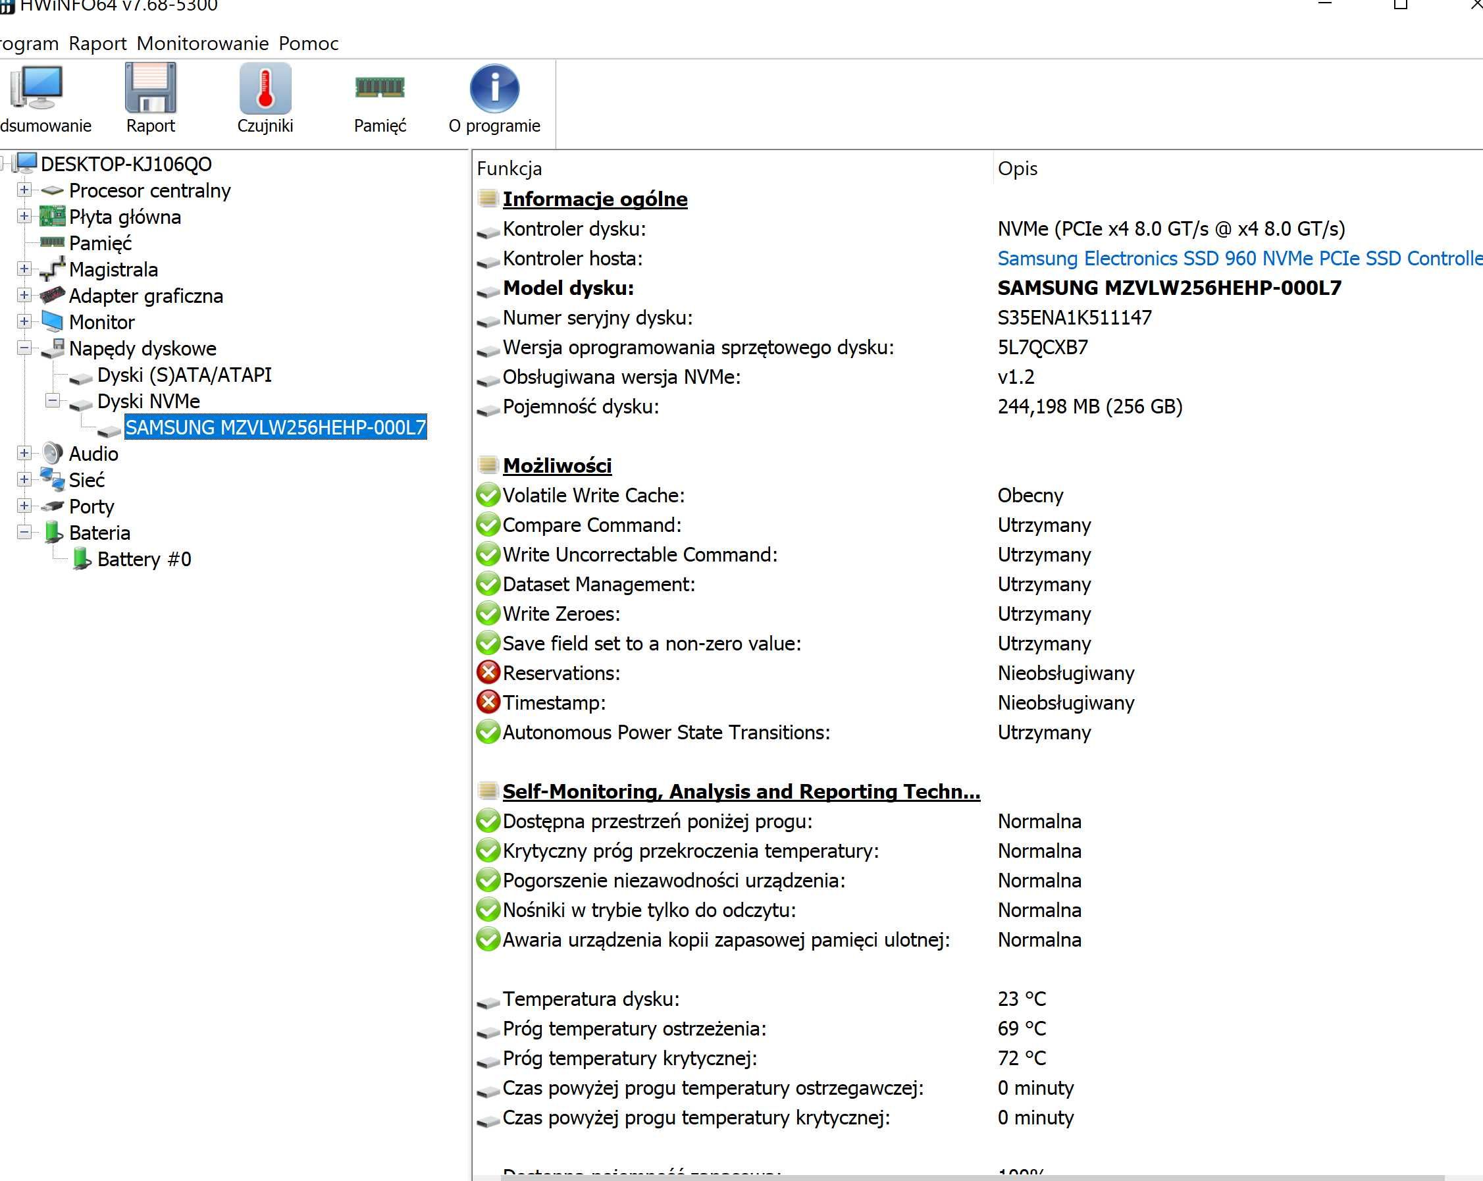
Task: Collapse the Bateria tree node
Action: pyautogui.click(x=24, y=533)
